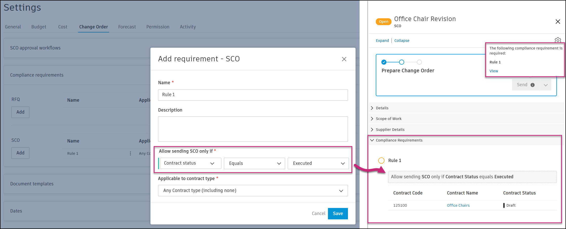Open the Equals operator dropdown
Viewport: 566px width, 229px height.
pyautogui.click(x=254, y=163)
